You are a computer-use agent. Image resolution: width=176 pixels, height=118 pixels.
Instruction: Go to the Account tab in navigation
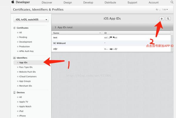(x=154, y=2)
